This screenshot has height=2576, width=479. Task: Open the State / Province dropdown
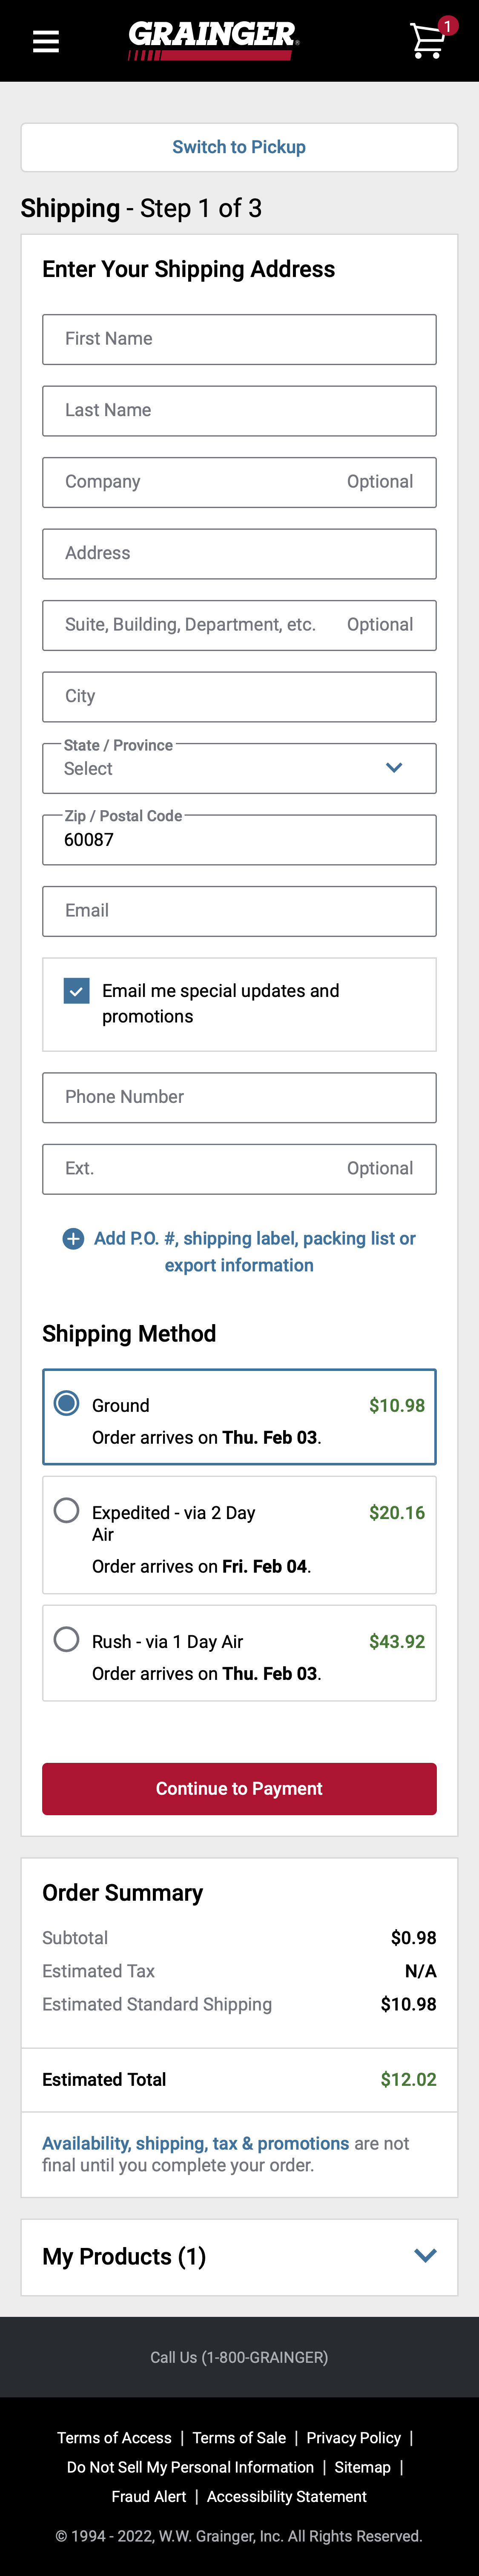(239, 768)
